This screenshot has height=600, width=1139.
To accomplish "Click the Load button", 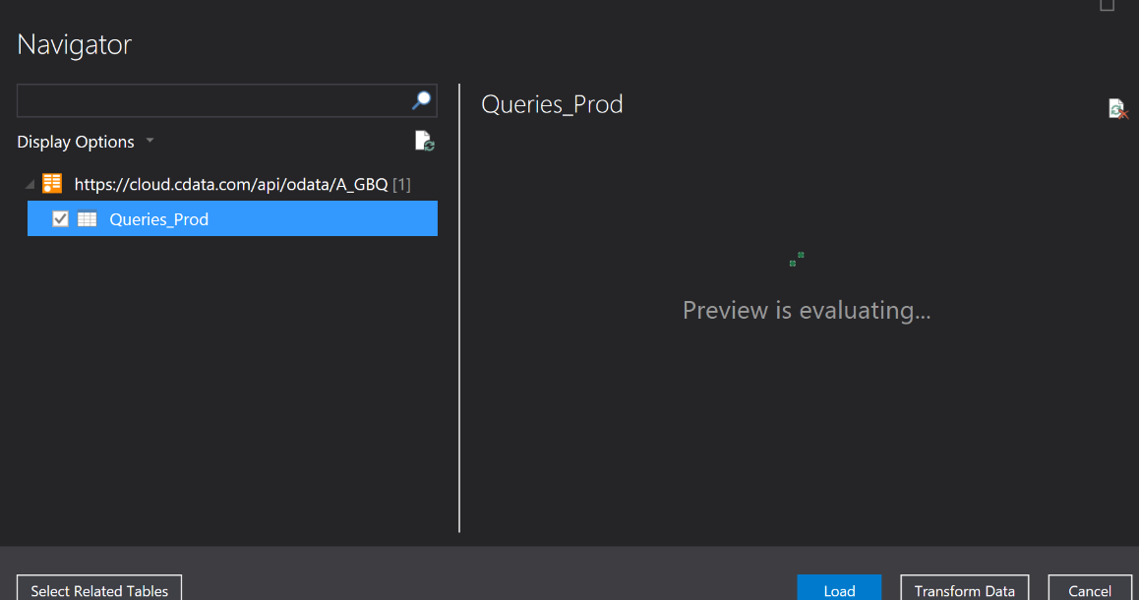I will (x=839, y=590).
